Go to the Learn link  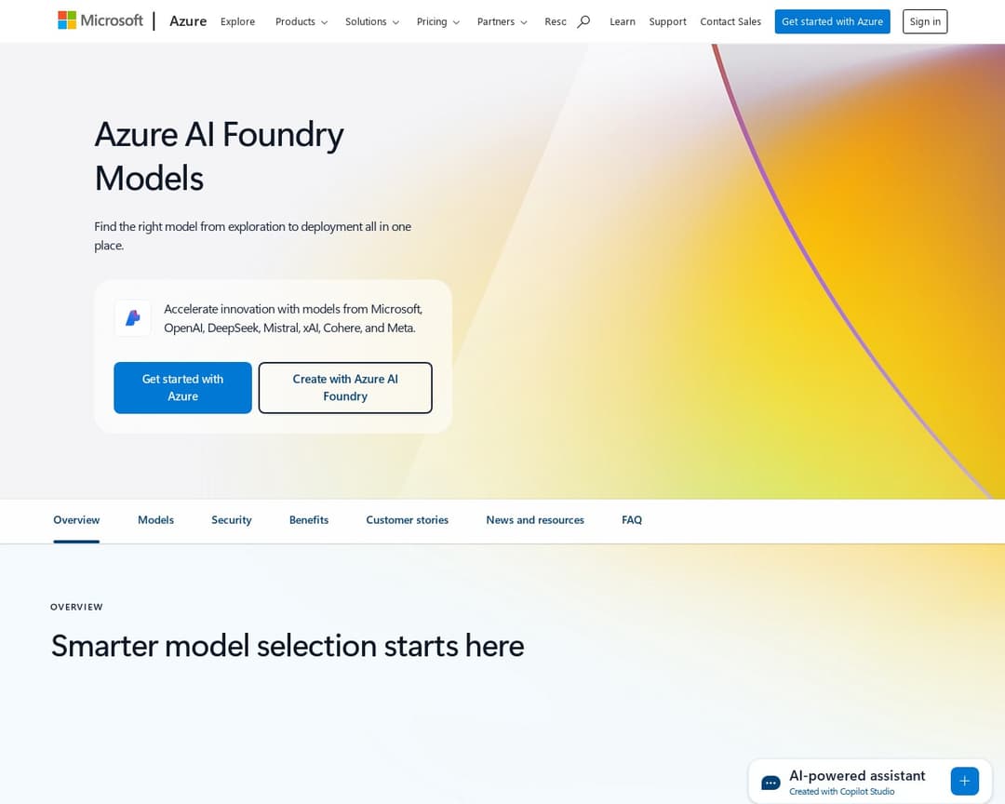pos(623,21)
